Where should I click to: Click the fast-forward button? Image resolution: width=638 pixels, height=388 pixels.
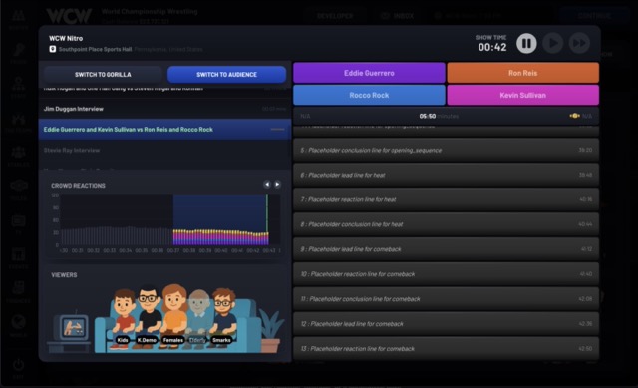pos(579,43)
